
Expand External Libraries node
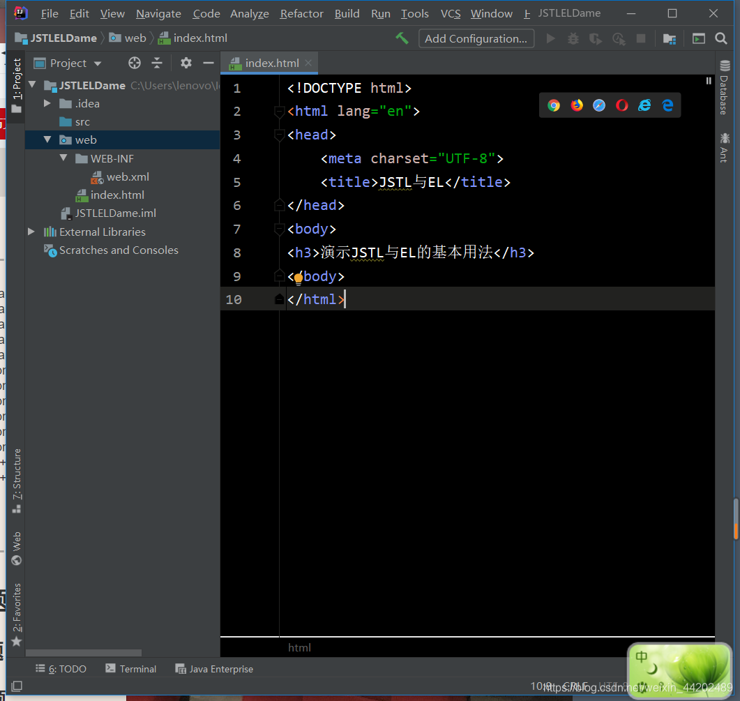(x=31, y=232)
